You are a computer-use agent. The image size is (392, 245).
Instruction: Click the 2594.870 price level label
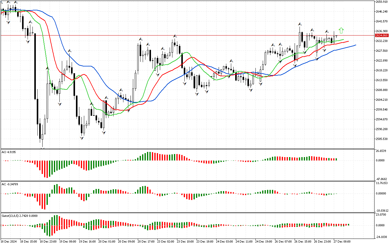click(x=382, y=119)
